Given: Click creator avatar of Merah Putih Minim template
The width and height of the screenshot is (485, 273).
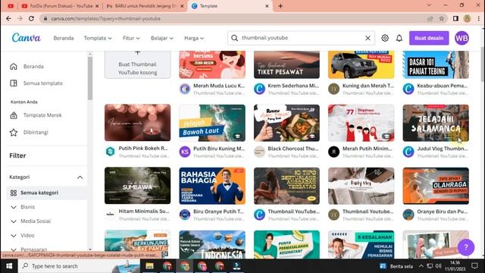Looking at the screenshot, I should coord(333,152).
